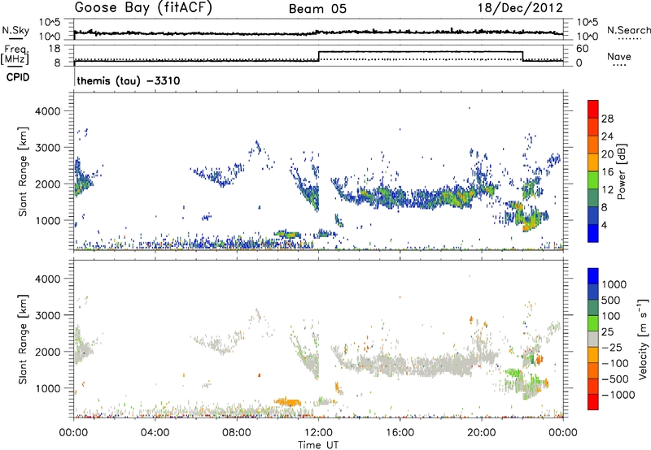Click the '4000' tick on power panel
Screen dimensions: 651x450
point(47,111)
